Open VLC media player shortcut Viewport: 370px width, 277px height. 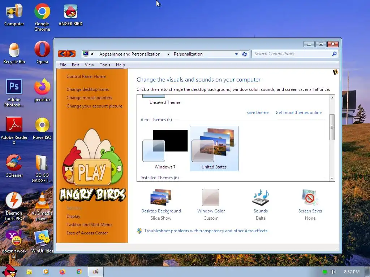coord(42,206)
